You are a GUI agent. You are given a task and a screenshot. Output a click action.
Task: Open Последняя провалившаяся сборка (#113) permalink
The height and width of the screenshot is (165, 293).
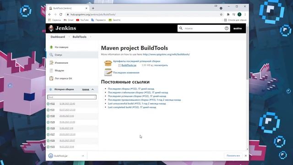144,100
